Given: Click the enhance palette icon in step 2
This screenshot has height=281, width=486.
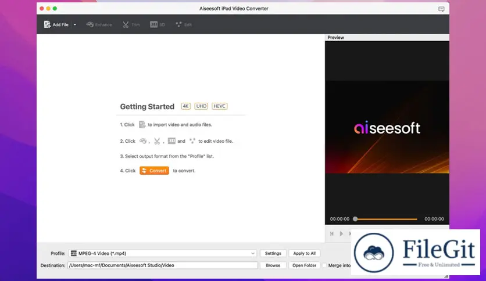Looking at the screenshot, I should click(x=143, y=141).
